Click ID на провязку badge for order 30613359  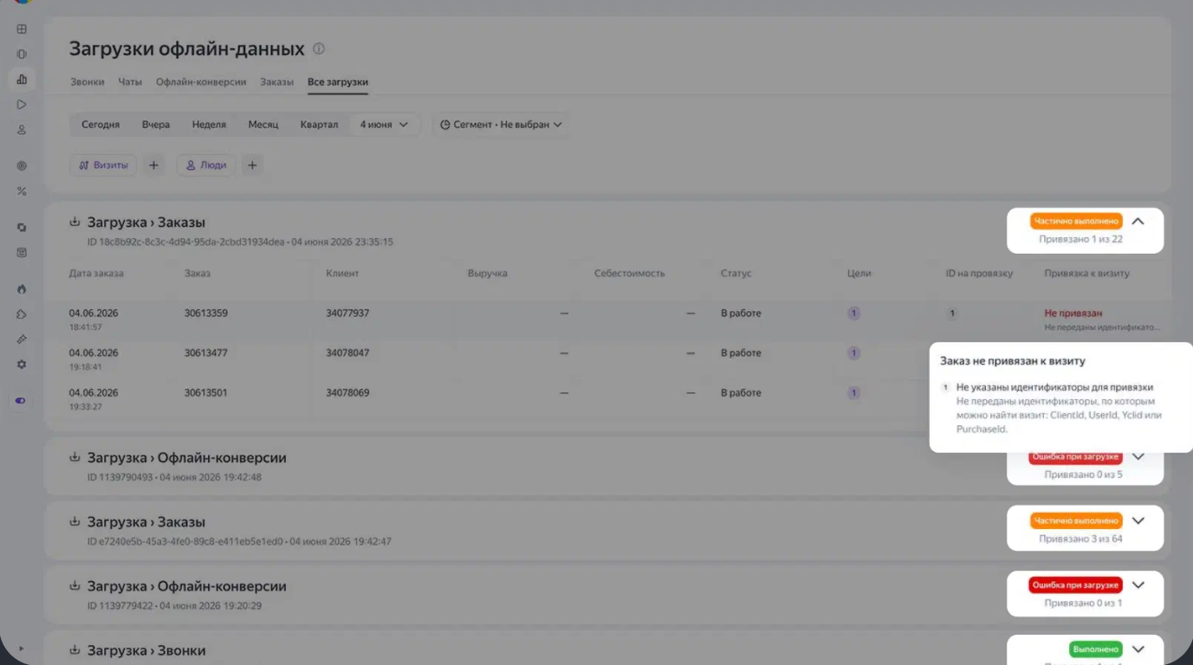click(951, 313)
